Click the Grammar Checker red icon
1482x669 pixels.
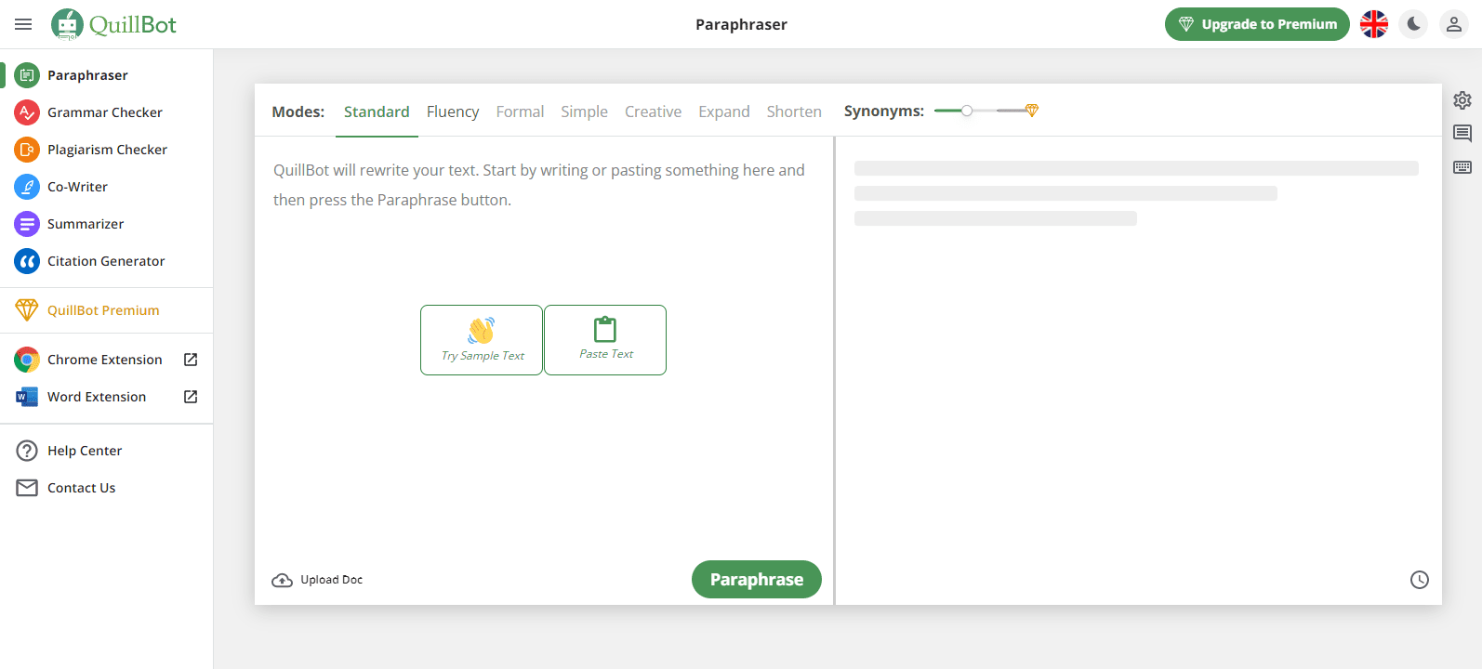click(x=27, y=112)
